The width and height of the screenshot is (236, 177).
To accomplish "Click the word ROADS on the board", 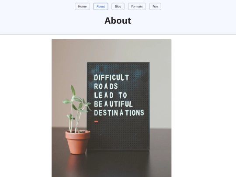I will pos(106,87).
